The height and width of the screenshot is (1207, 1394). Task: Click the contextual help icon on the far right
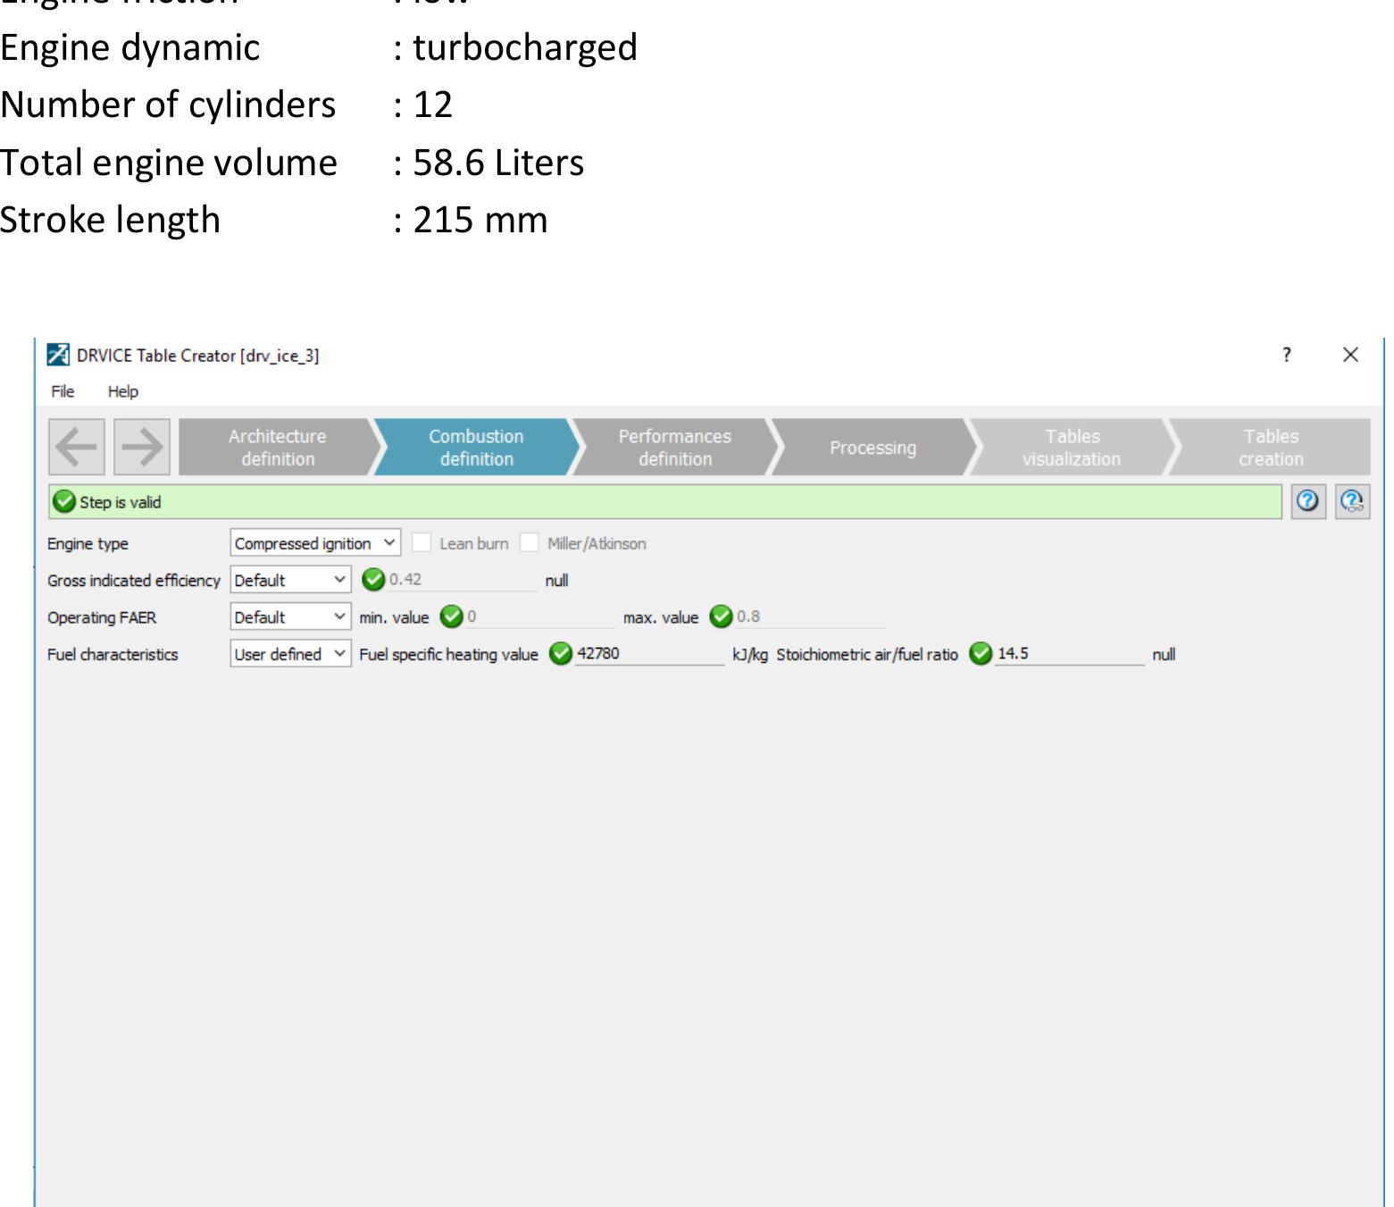click(1352, 502)
